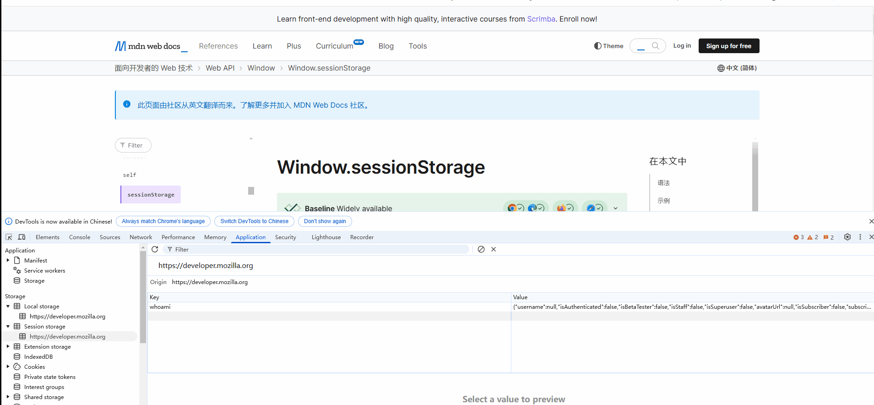Viewport: 874px width, 405px height.
Task: Collapse the Local storage tree
Action: click(x=8, y=306)
